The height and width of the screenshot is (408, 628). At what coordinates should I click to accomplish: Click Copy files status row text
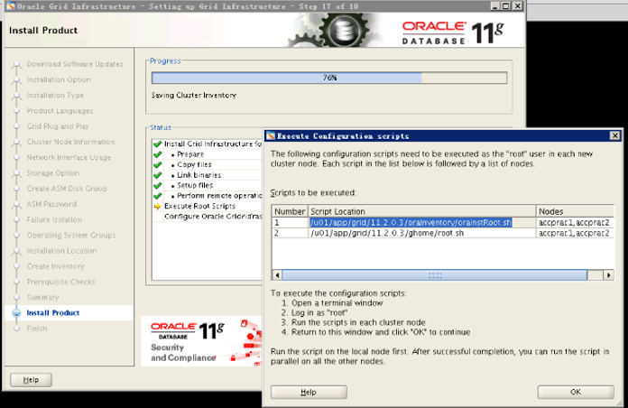click(x=194, y=164)
